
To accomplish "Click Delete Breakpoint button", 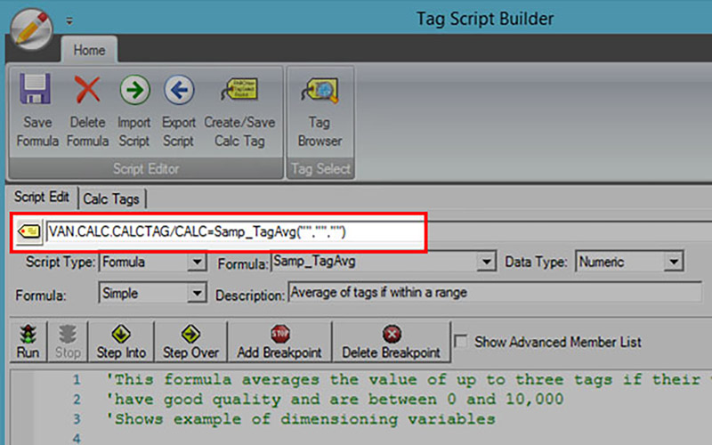I will [x=392, y=342].
